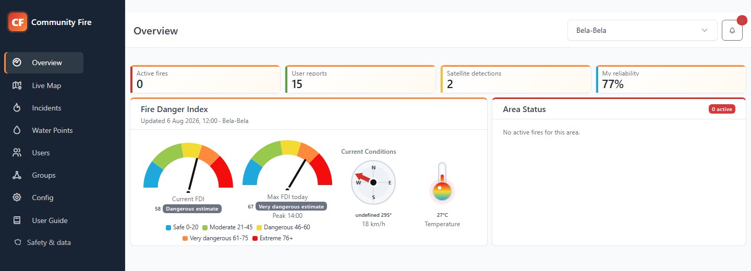Viewport: 751px width, 271px height.
Task: Click the Community Fire CF logo
Action: pos(17,22)
